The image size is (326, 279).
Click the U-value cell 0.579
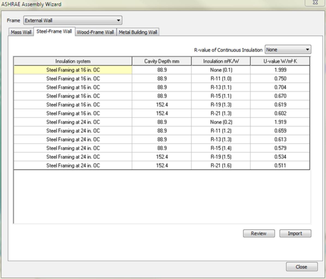[280, 148]
